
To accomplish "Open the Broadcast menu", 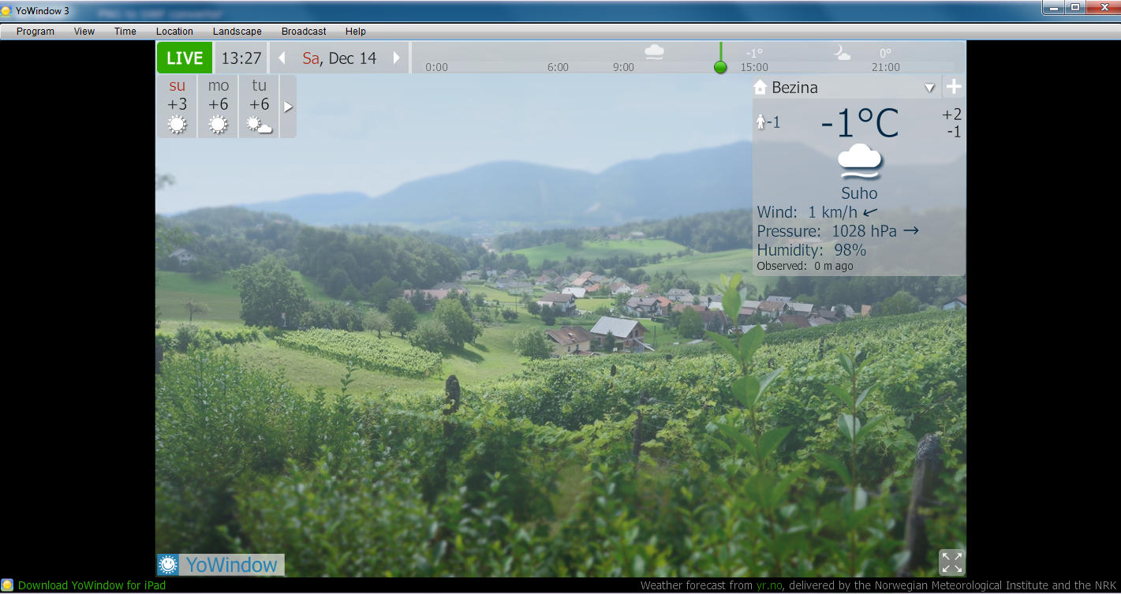I will (303, 32).
